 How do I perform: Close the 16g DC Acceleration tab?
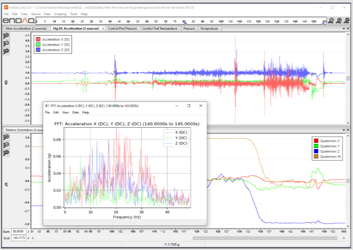tap(103, 28)
